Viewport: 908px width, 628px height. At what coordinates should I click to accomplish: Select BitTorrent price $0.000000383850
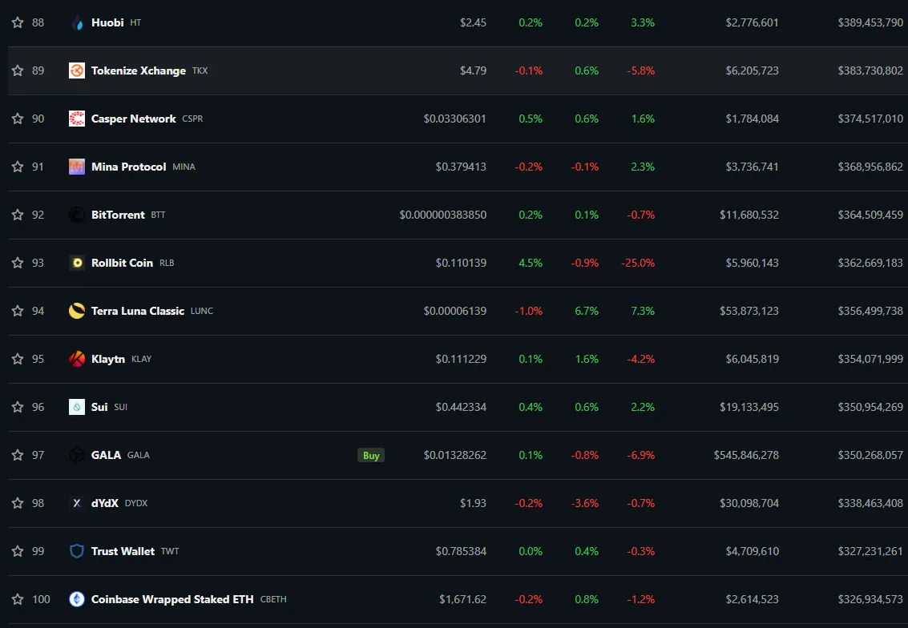click(443, 215)
